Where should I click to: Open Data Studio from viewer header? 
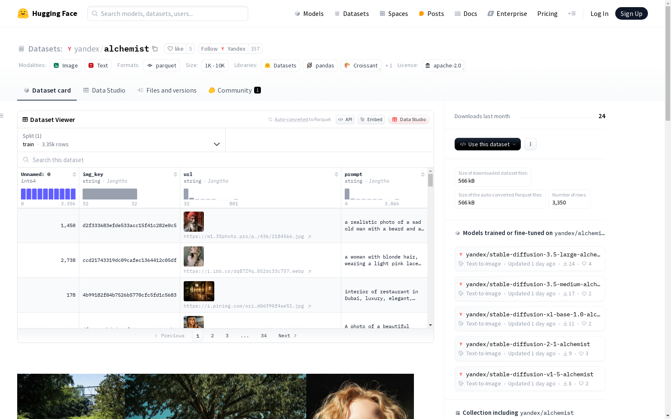click(x=408, y=119)
